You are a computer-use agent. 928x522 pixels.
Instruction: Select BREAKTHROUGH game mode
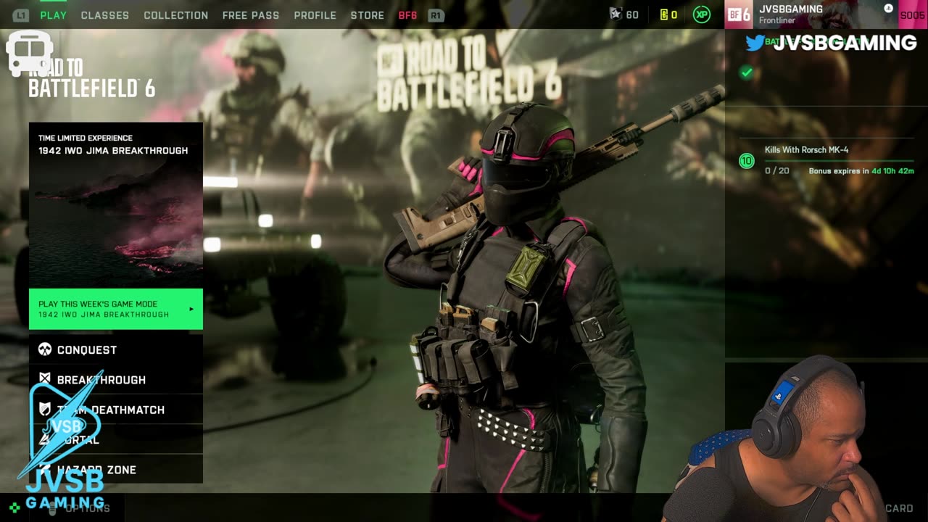[116, 379]
